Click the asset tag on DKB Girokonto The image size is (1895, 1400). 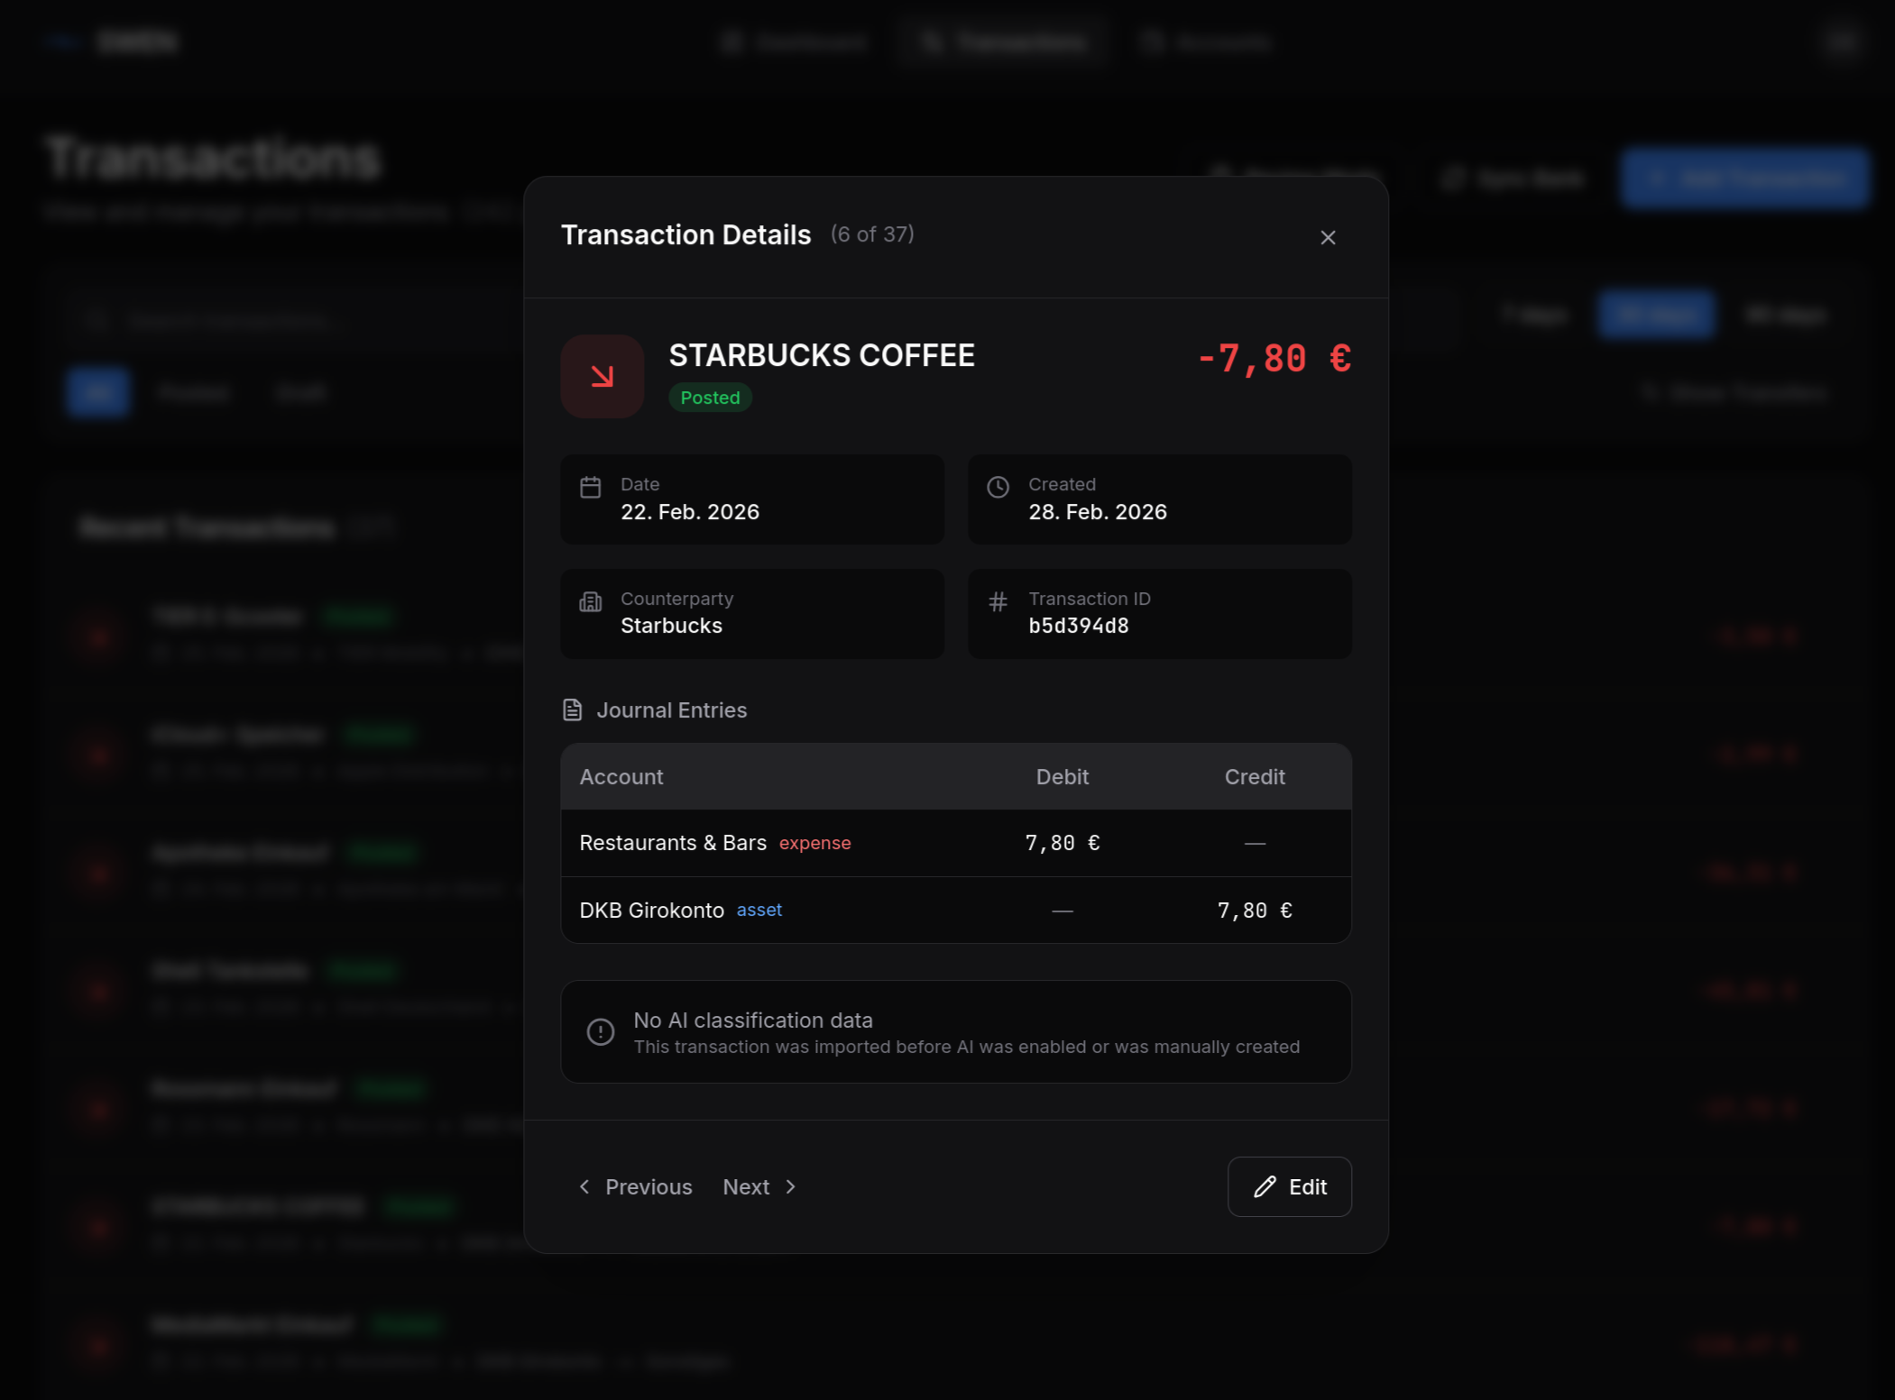759,910
